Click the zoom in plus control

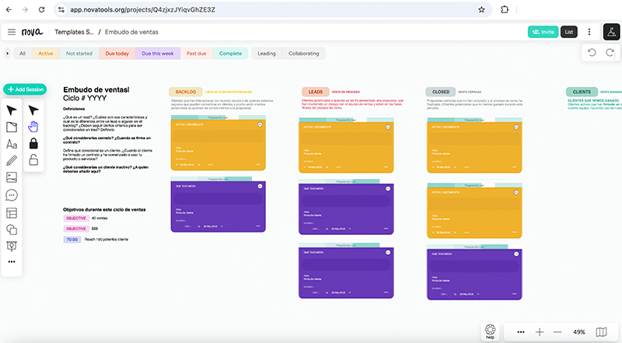(540, 332)
